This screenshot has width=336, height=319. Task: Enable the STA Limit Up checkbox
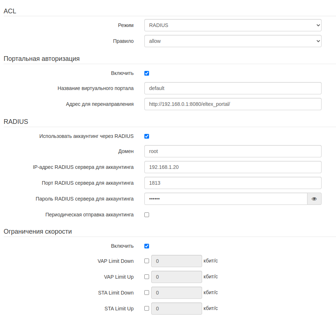coord(147,309)
